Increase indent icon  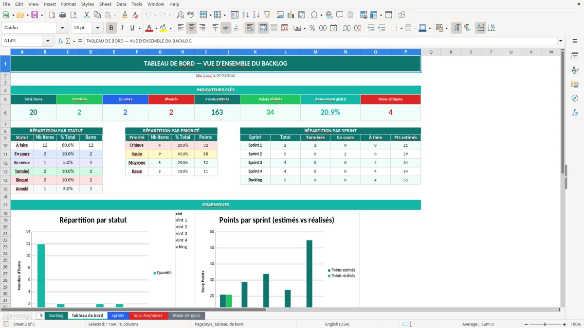(x=371, y=28)
